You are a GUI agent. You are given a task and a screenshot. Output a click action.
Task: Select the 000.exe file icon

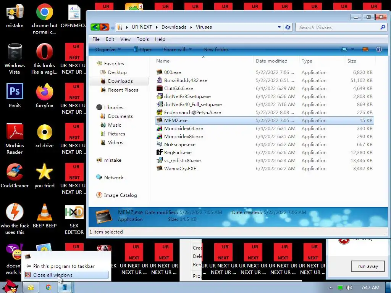click(x=159, y=72)
